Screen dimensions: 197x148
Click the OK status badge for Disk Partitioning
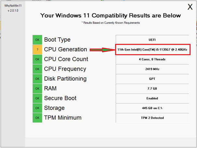click(x=37, y=79)
